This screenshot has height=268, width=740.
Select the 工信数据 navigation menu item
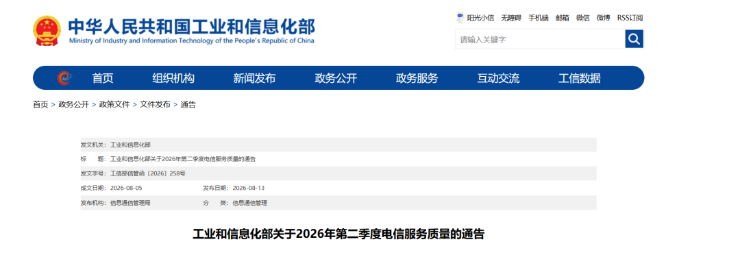(580, 78)
